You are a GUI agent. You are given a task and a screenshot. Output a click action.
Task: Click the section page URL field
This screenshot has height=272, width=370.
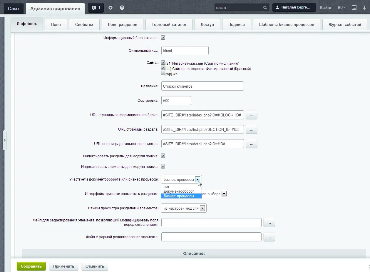coord(202,129)
